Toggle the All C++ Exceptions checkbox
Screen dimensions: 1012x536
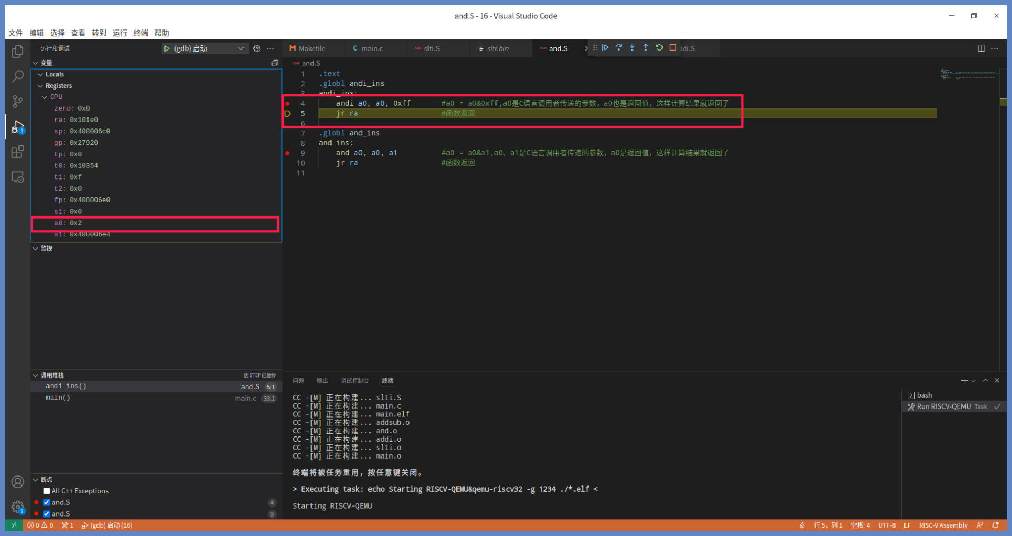47,491
